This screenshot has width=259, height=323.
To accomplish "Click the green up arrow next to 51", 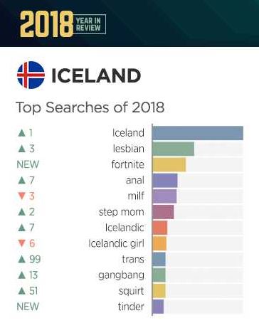I will pos(21,291).
